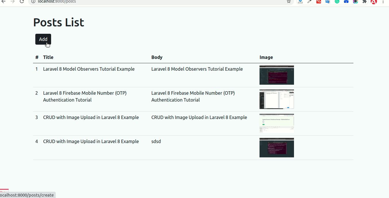Open the Google Translate extension
Image resolution: width=389 pixels, height=198 pixels.
[x=327, y=2]
